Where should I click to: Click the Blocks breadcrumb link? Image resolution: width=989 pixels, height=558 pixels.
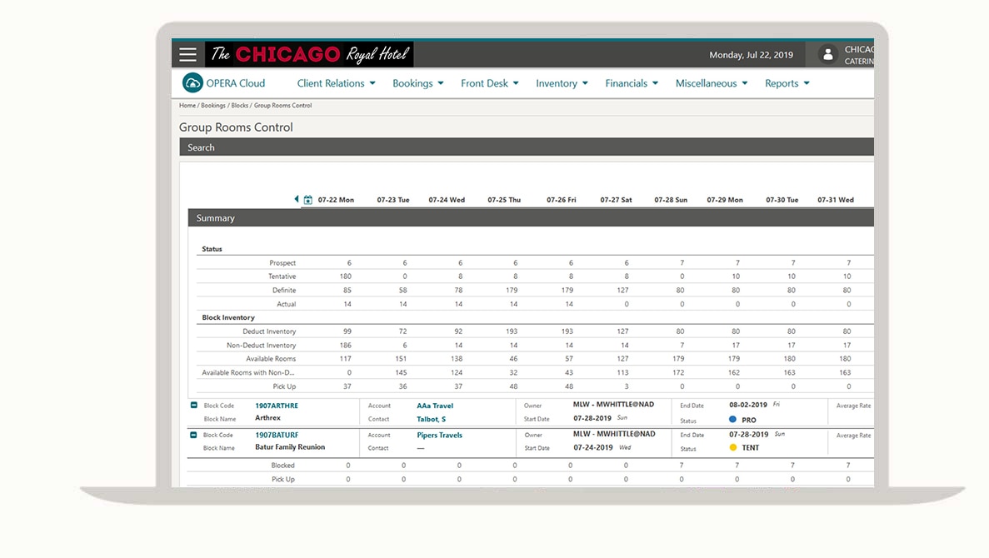click(x=239, y=106)
